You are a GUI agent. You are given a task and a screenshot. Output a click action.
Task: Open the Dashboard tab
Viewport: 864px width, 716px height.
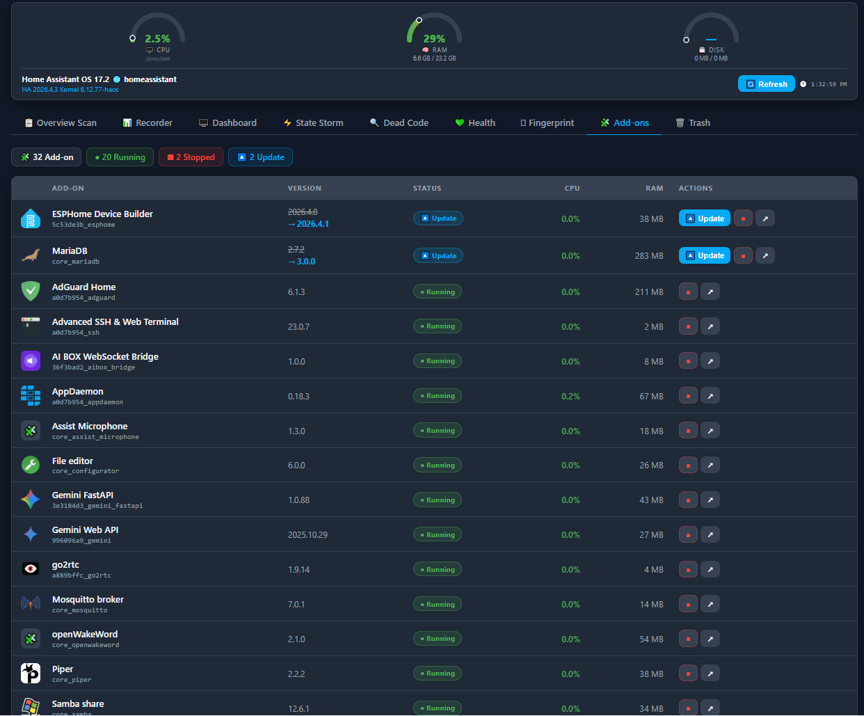227,122
